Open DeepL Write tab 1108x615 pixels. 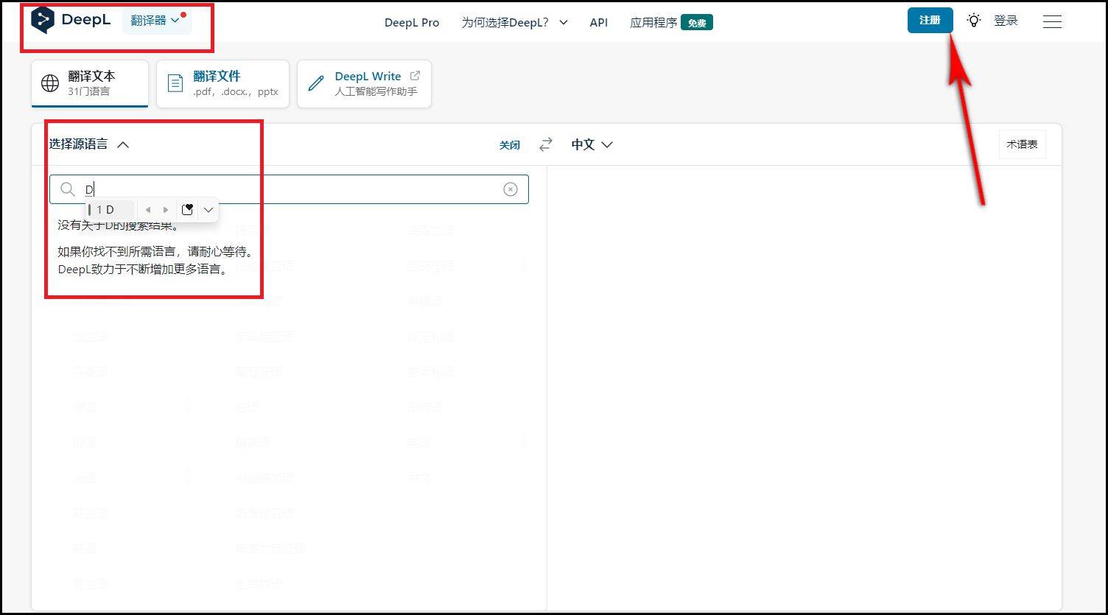[364, 83]
